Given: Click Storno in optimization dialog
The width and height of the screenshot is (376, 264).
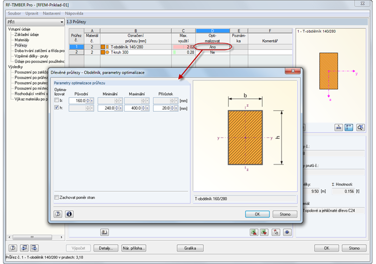Looking at the screenshot, I should coord(285,214).
